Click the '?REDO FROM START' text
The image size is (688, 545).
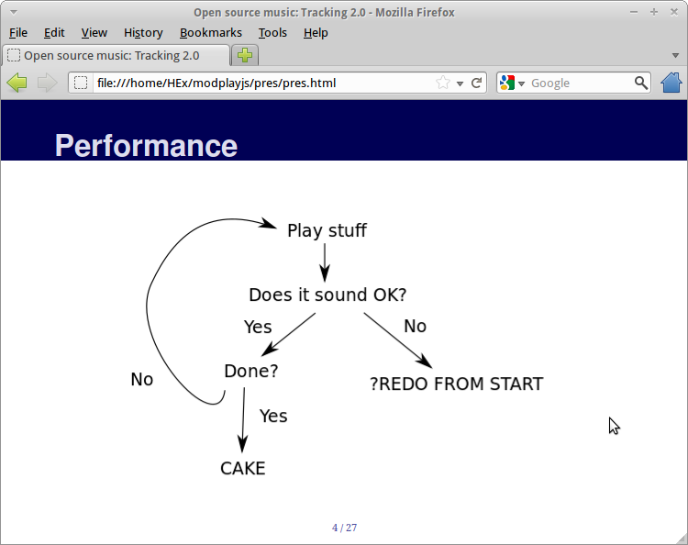456,384
